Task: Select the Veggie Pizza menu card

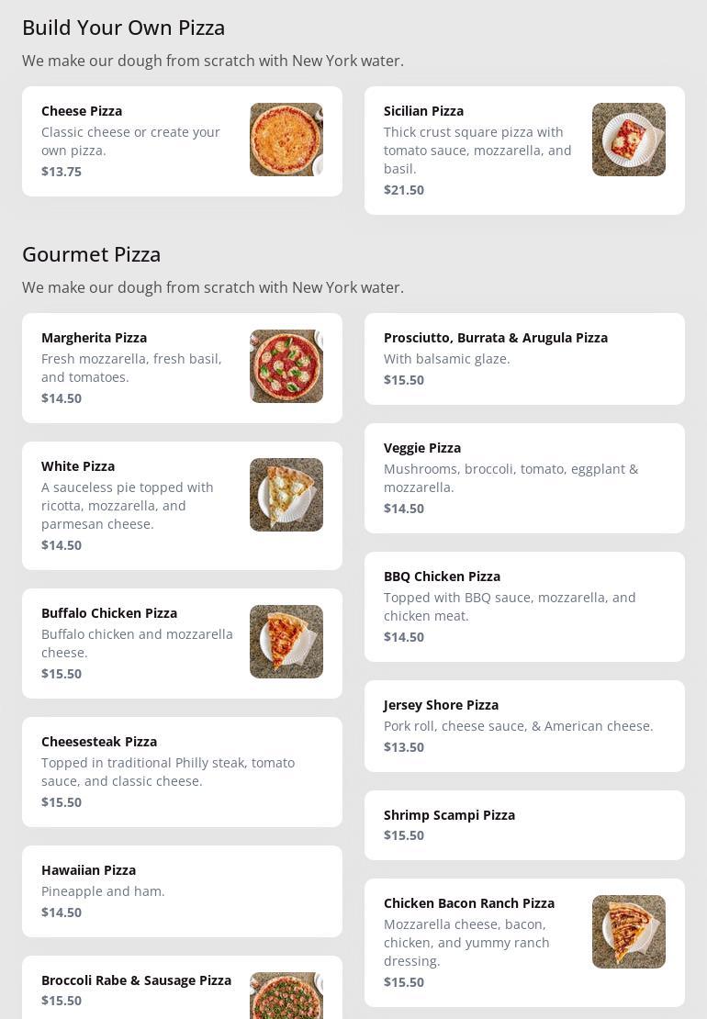Action: [x=523, y=478]
